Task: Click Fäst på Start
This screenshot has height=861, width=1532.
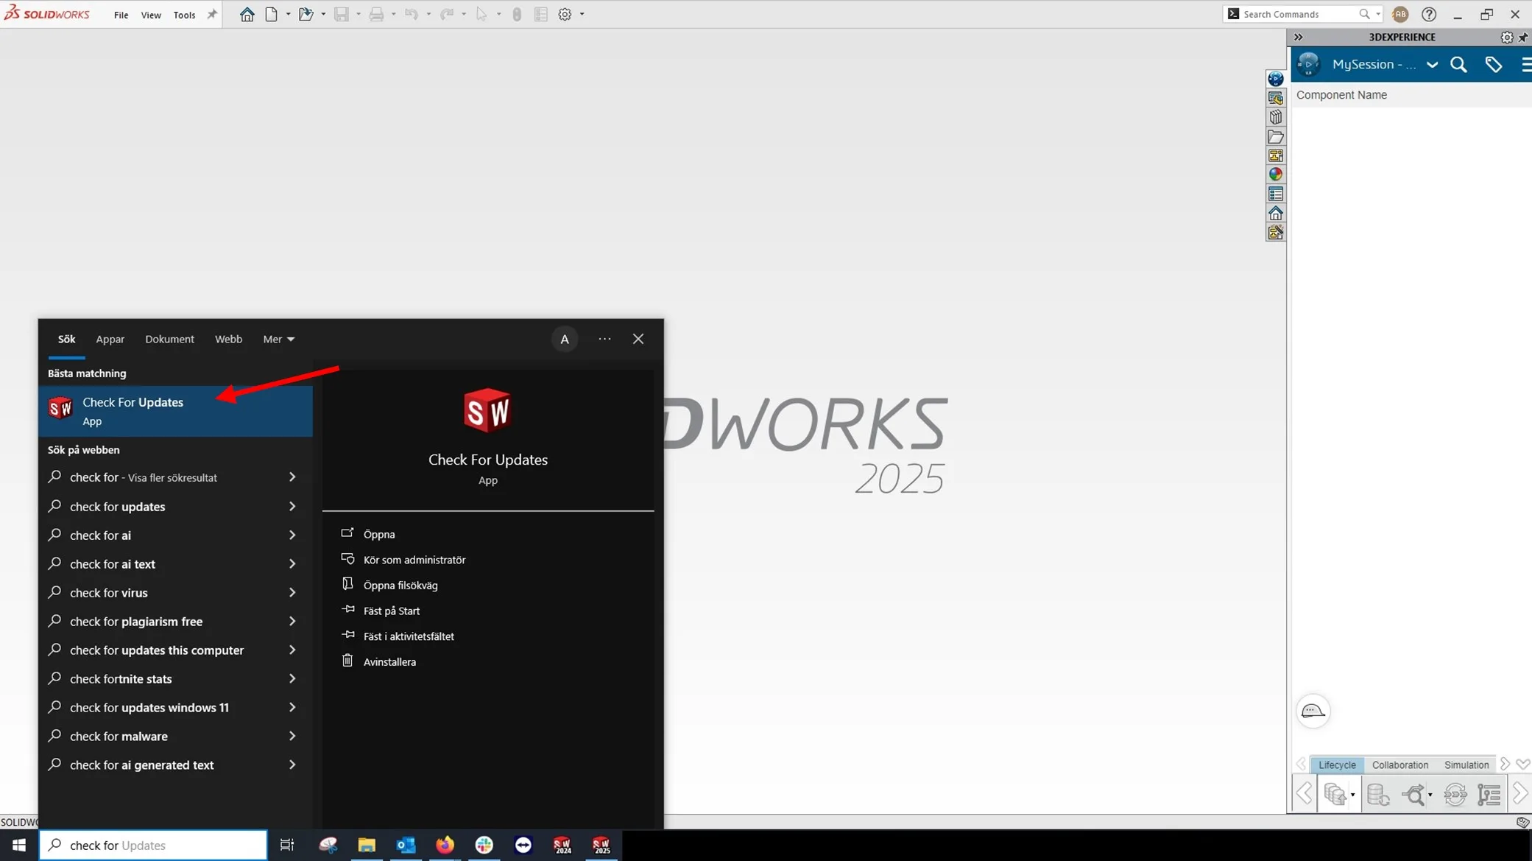Action: (x=391, y=611)
